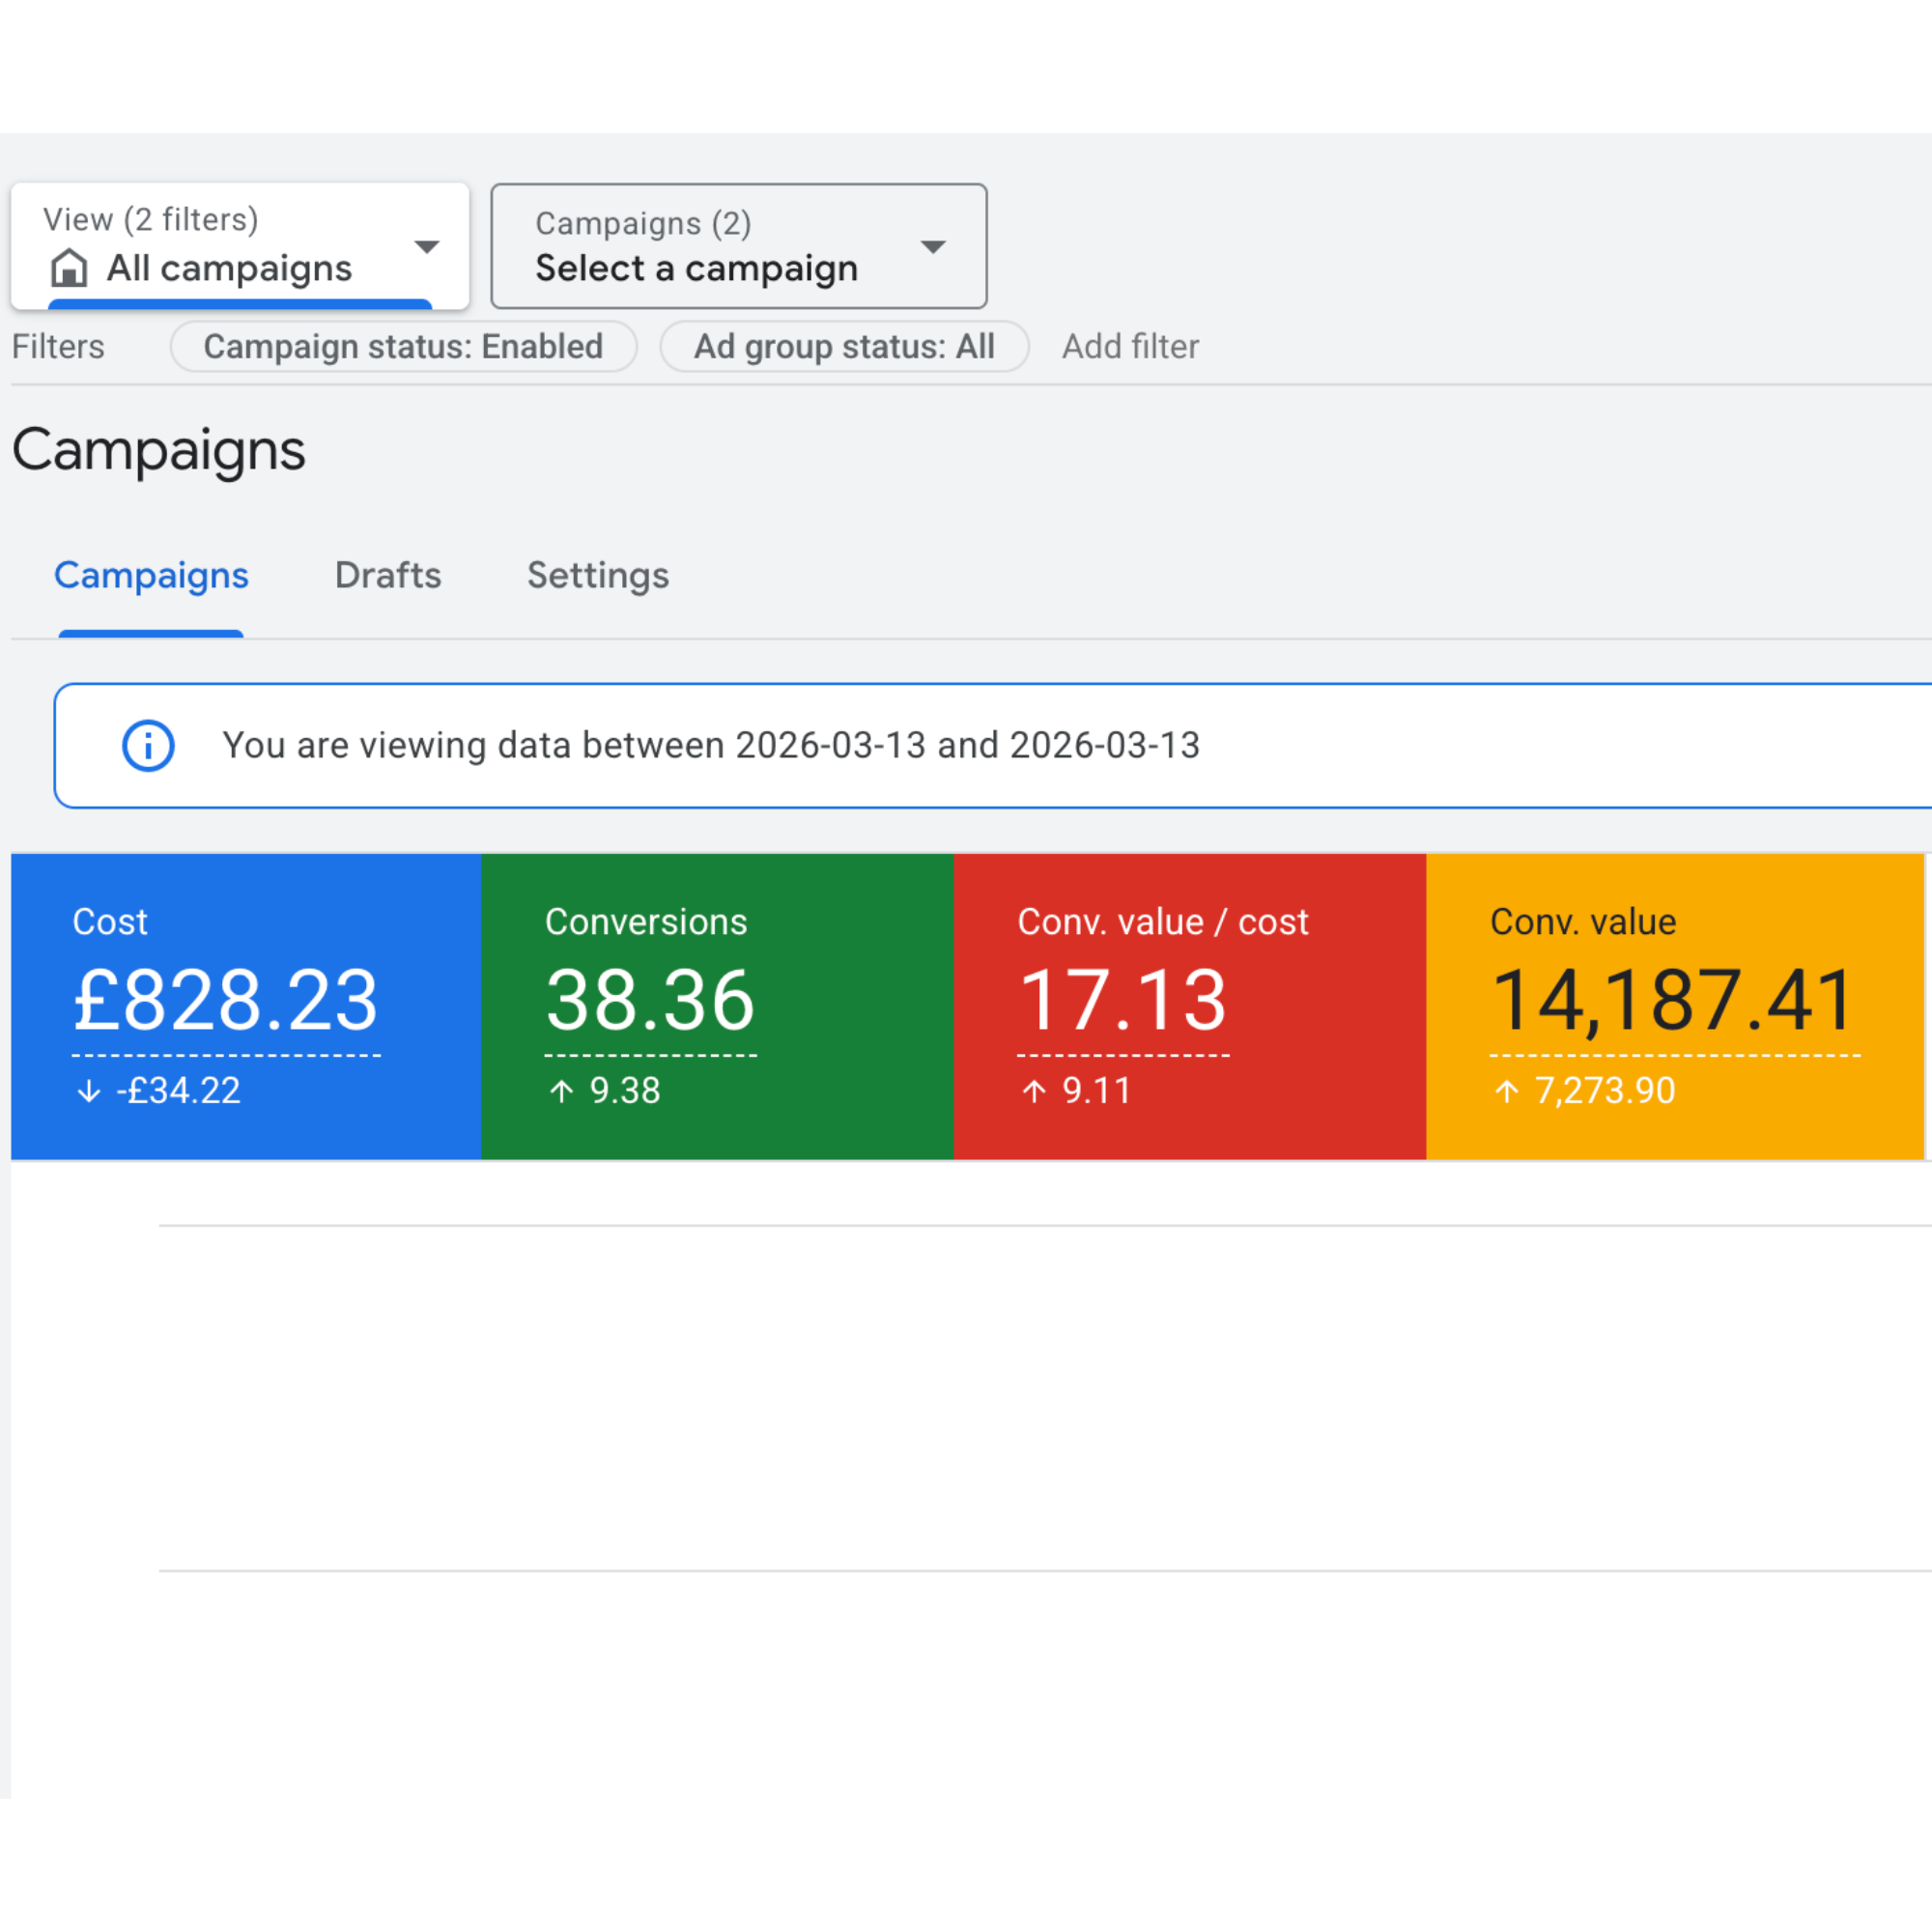
Task: Click the Ad group status: All chip
Action: pyautogui.click(x=844, y=346)
